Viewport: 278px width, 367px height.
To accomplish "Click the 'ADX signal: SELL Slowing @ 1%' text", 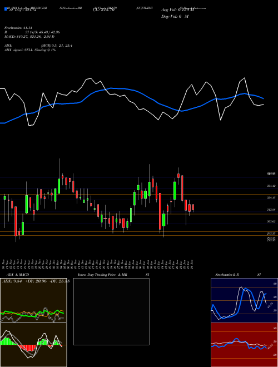I will click(30, 50).
